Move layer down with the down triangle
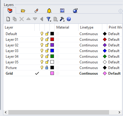Screen dimensions: 123x116 [x=35, y=19]
